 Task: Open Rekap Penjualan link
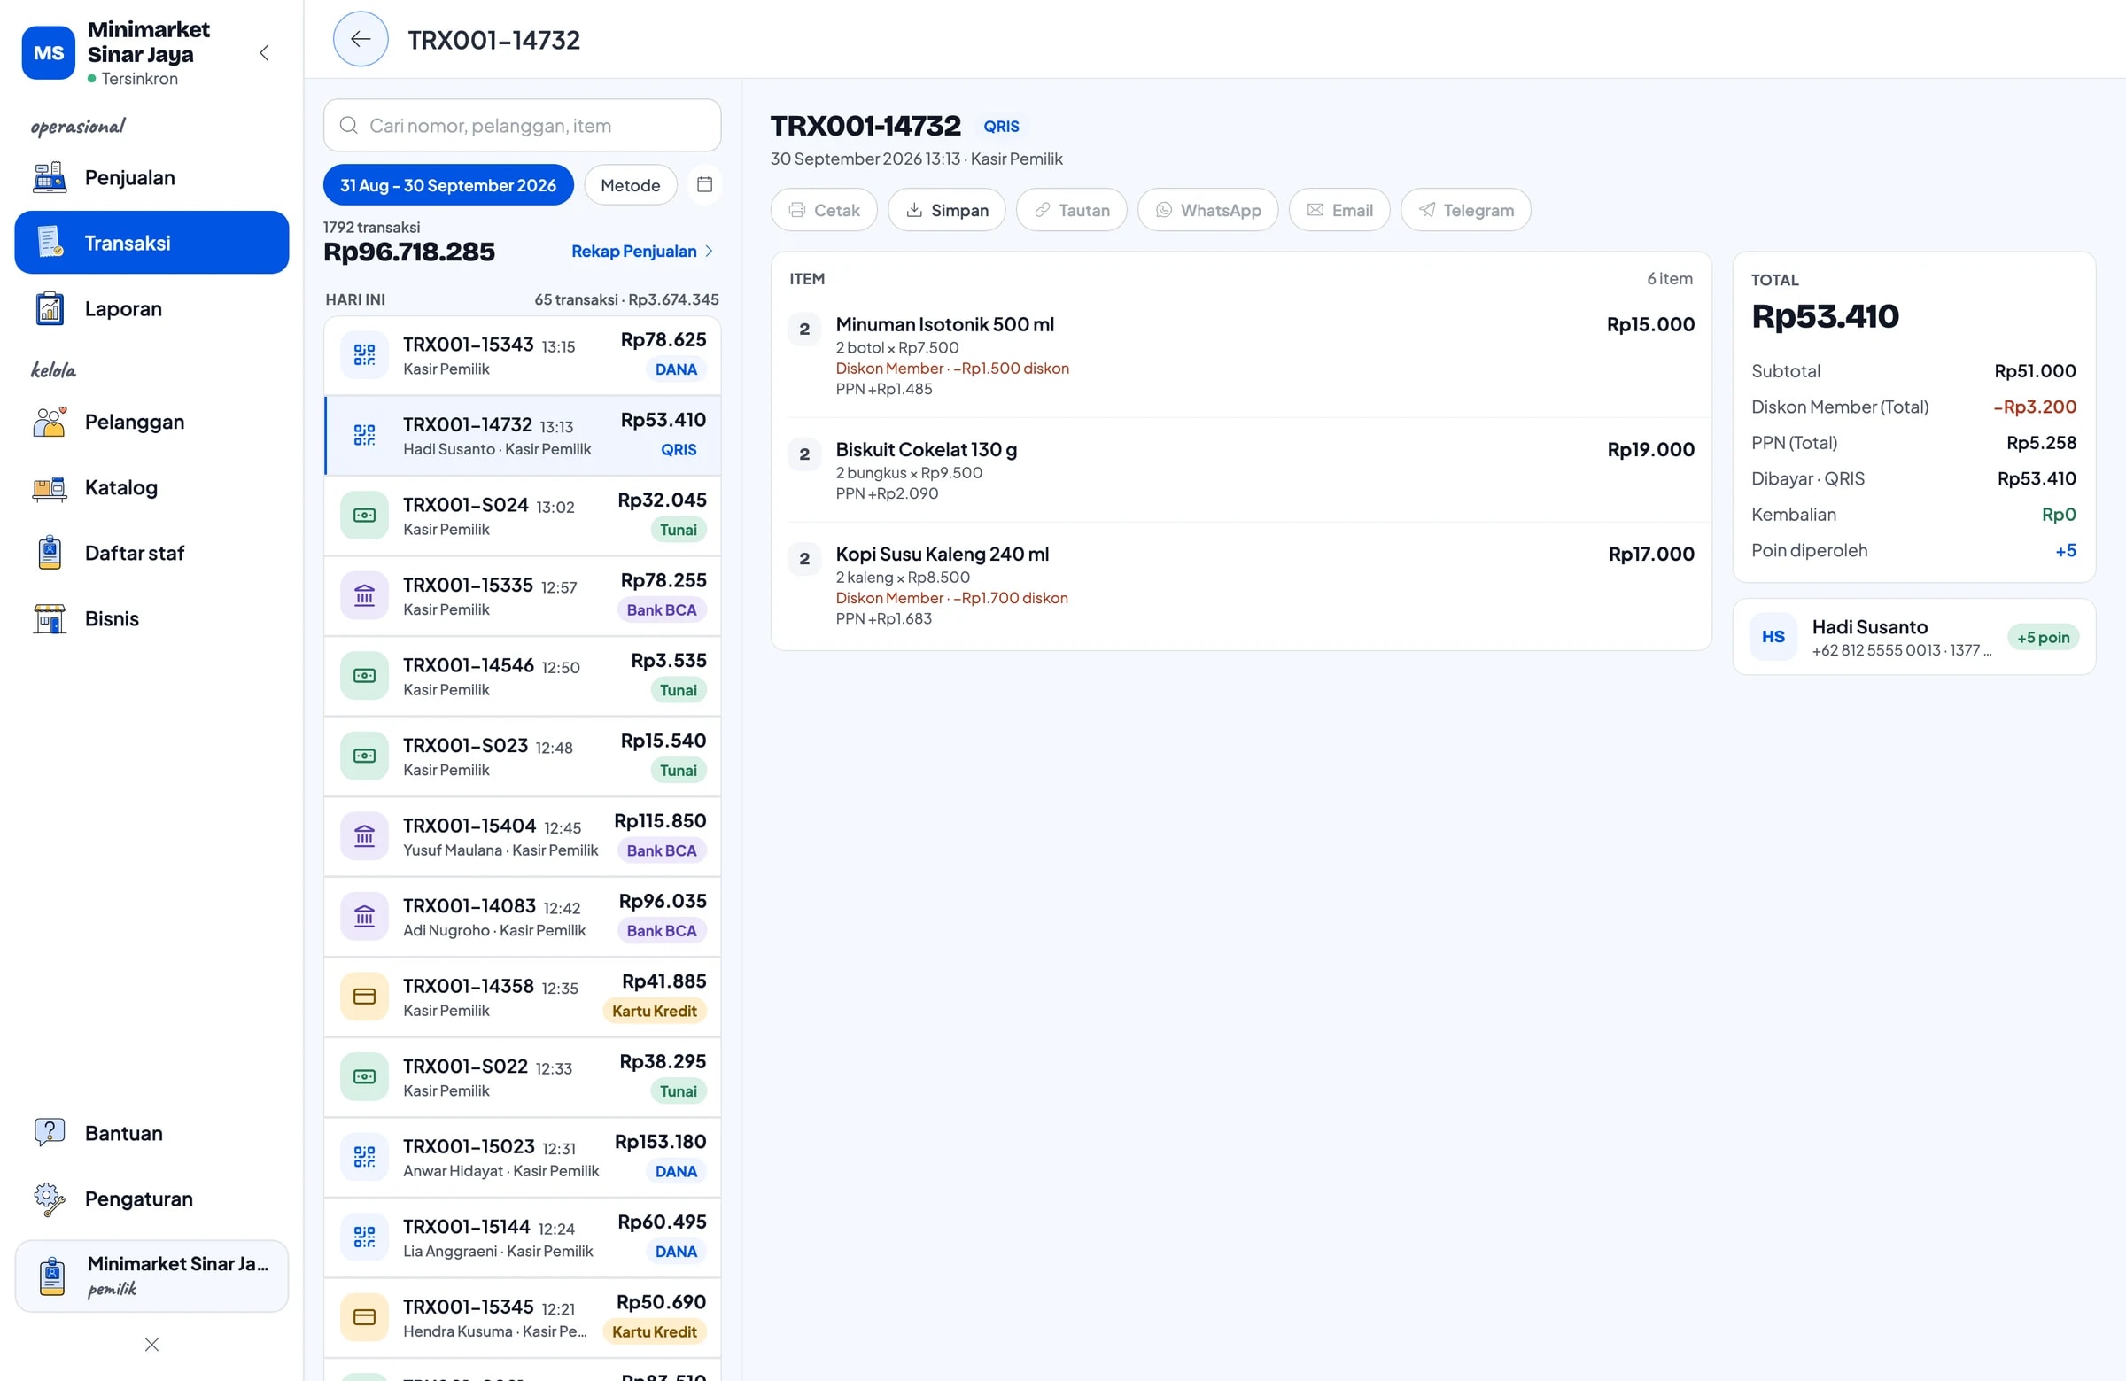tap(641, 251)
